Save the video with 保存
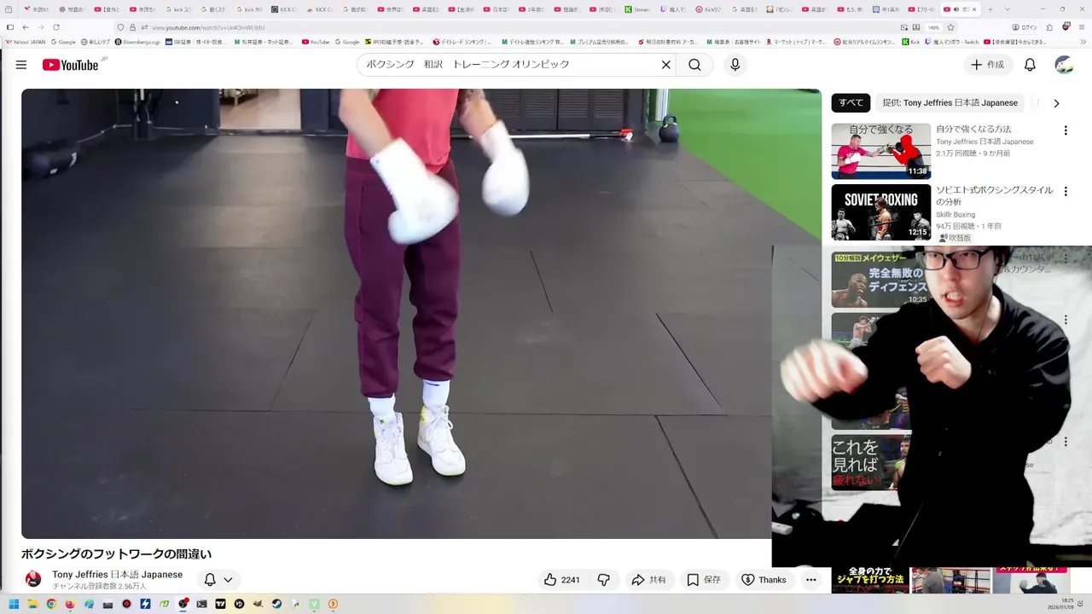The width and height of the screenshot is (1092, 614). click(705, 580)
